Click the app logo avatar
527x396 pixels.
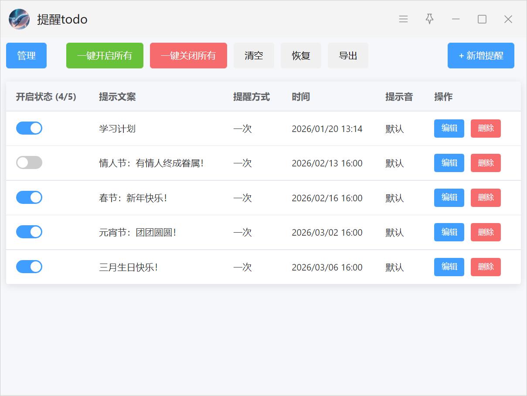coord(19,19)
